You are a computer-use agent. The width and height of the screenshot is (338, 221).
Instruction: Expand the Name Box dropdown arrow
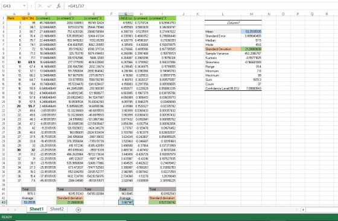pyautogui.click(x=24, y=6)
